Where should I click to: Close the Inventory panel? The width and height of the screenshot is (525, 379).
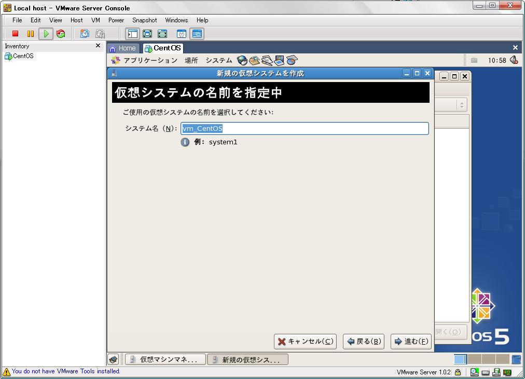coord(98,46)
